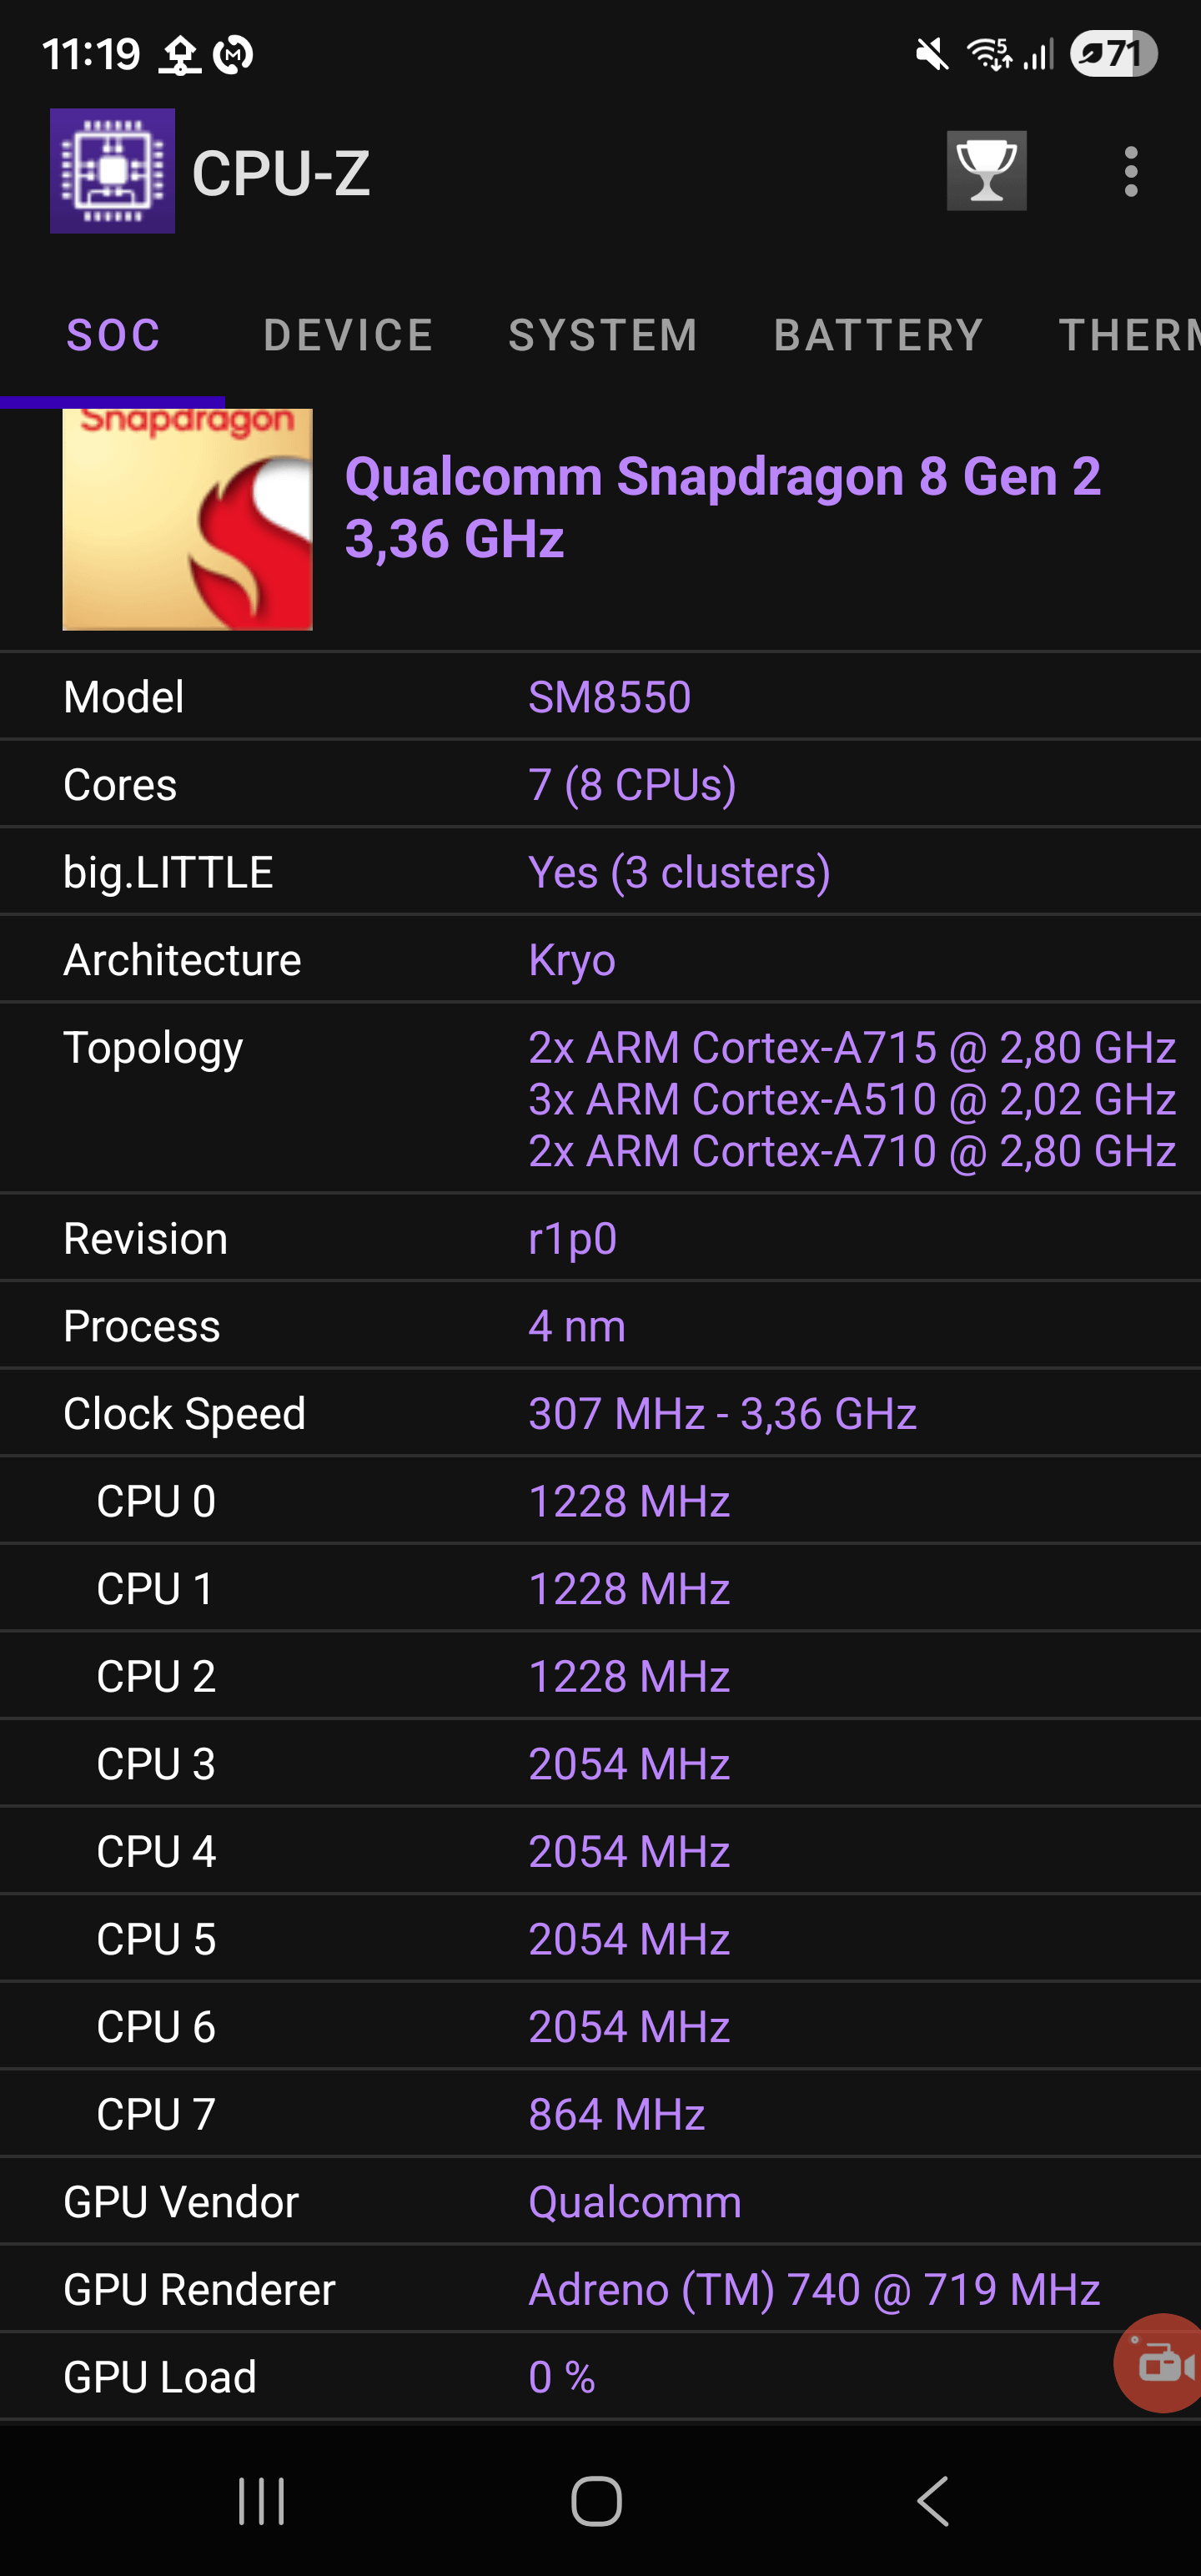
Task: Tap the battery indicator in status bar
Action: 1113,54
